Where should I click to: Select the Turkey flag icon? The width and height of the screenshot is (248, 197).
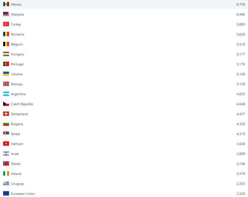coord(6,24)
